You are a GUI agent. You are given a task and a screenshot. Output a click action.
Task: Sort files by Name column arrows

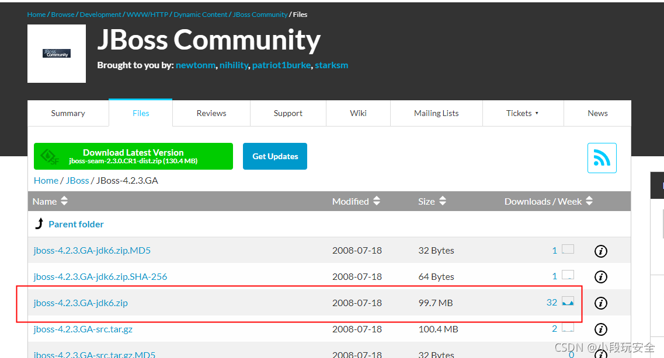pos(64,201)
